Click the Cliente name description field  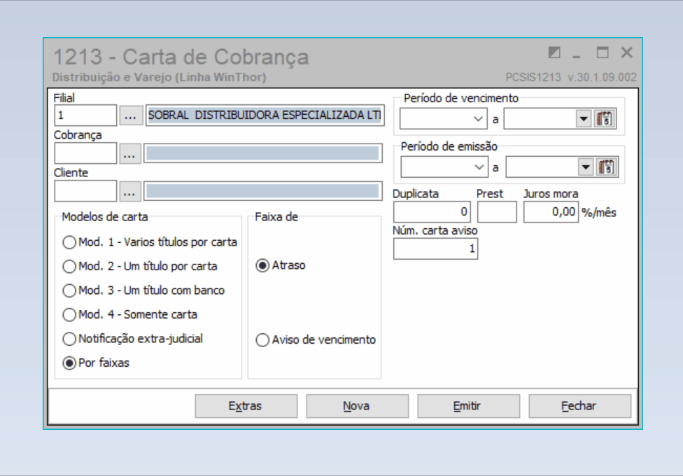click(x=263, y=191)
